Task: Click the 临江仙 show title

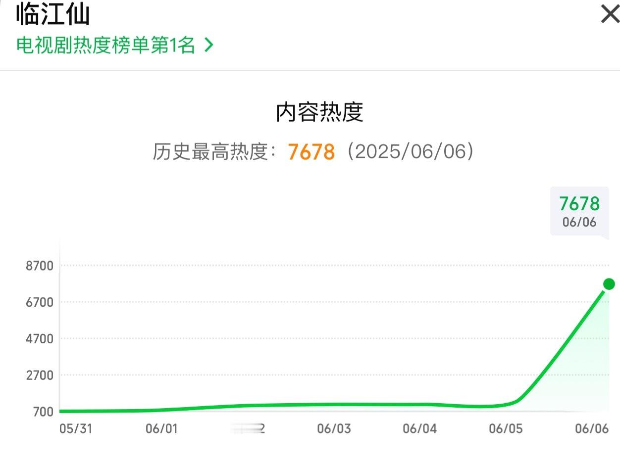Action: [53, 14]
